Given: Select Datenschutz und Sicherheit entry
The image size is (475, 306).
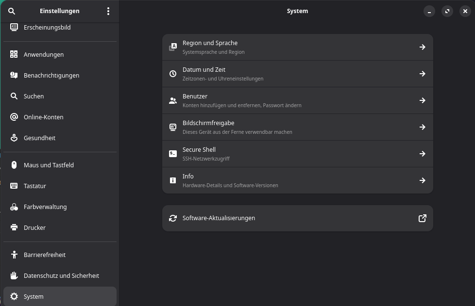Looking at the screenshot, I should (x=61, y=276).
